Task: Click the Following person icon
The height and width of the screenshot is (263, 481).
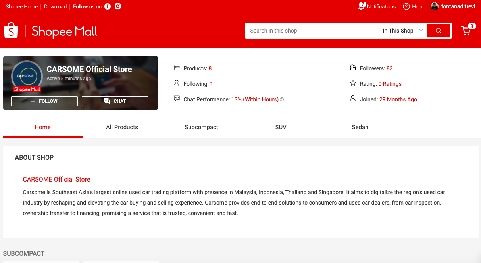Action: 177,83
